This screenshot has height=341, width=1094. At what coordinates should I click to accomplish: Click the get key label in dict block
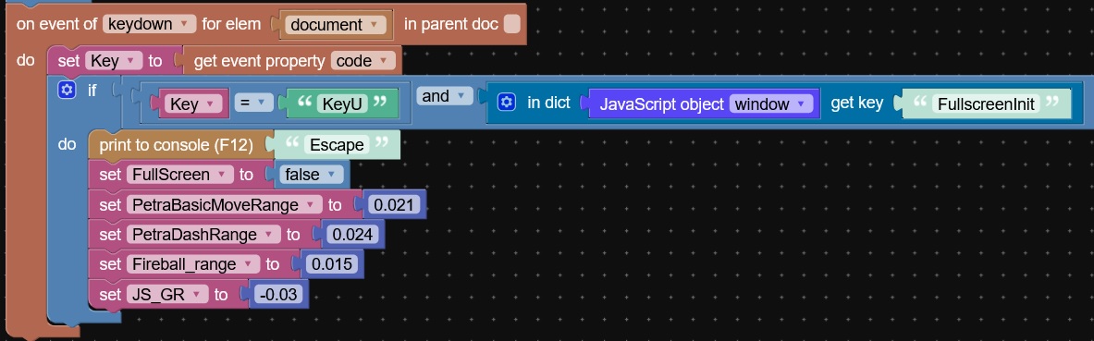click(x=856, y=104)
